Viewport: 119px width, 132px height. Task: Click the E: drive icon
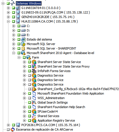[x=23, y=35]
